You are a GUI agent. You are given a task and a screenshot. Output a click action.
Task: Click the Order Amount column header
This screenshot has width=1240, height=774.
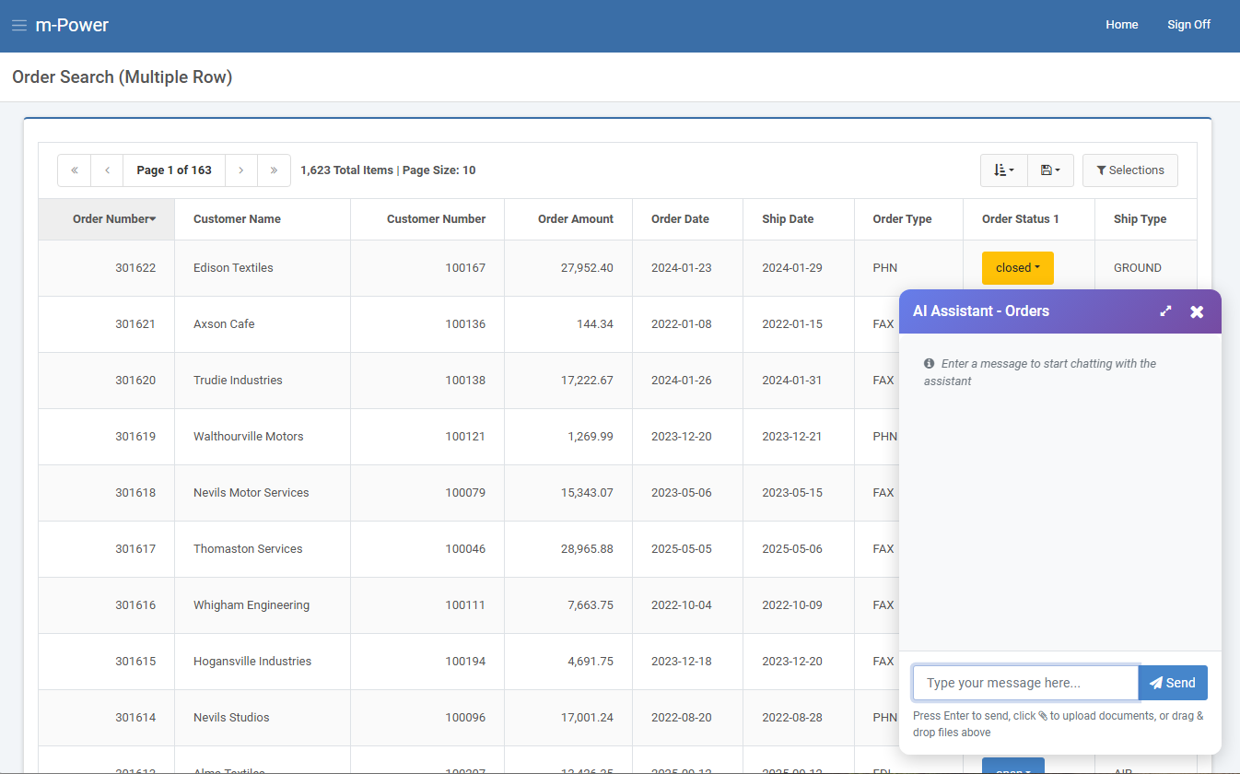tap(575, 219)
